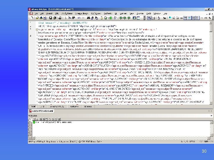Screen dimensions: 214x160
Task: Click the DOCTYPE declaration on line 2
Action: coord(77,26)
